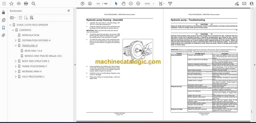
Task: Expand DISTRIBUTION SYSTEMS-A bookmark
Action: (x=16, y=40)
